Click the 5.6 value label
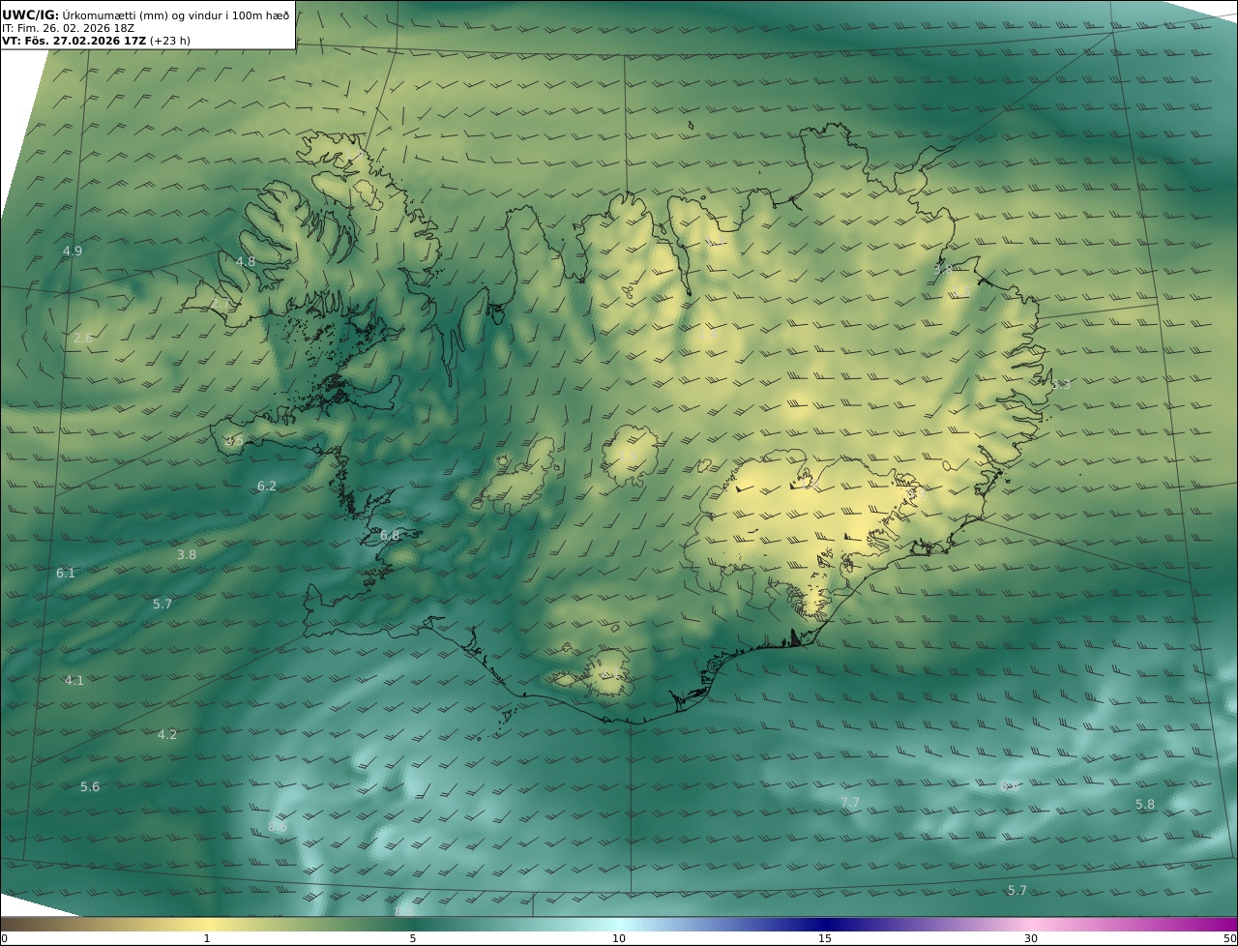The width and height of the screenshot is (1238, 946). (x=90, y=787)
